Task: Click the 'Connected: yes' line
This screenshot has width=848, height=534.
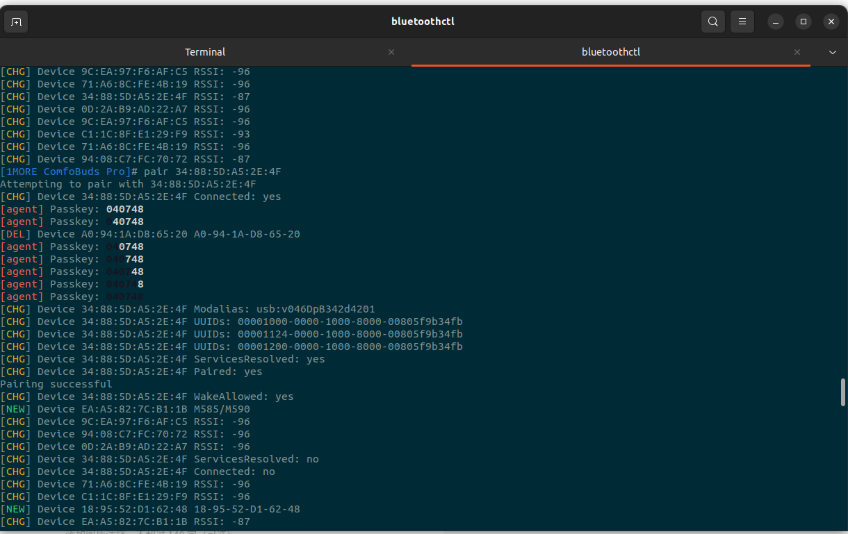Action: tap(140, 197)
